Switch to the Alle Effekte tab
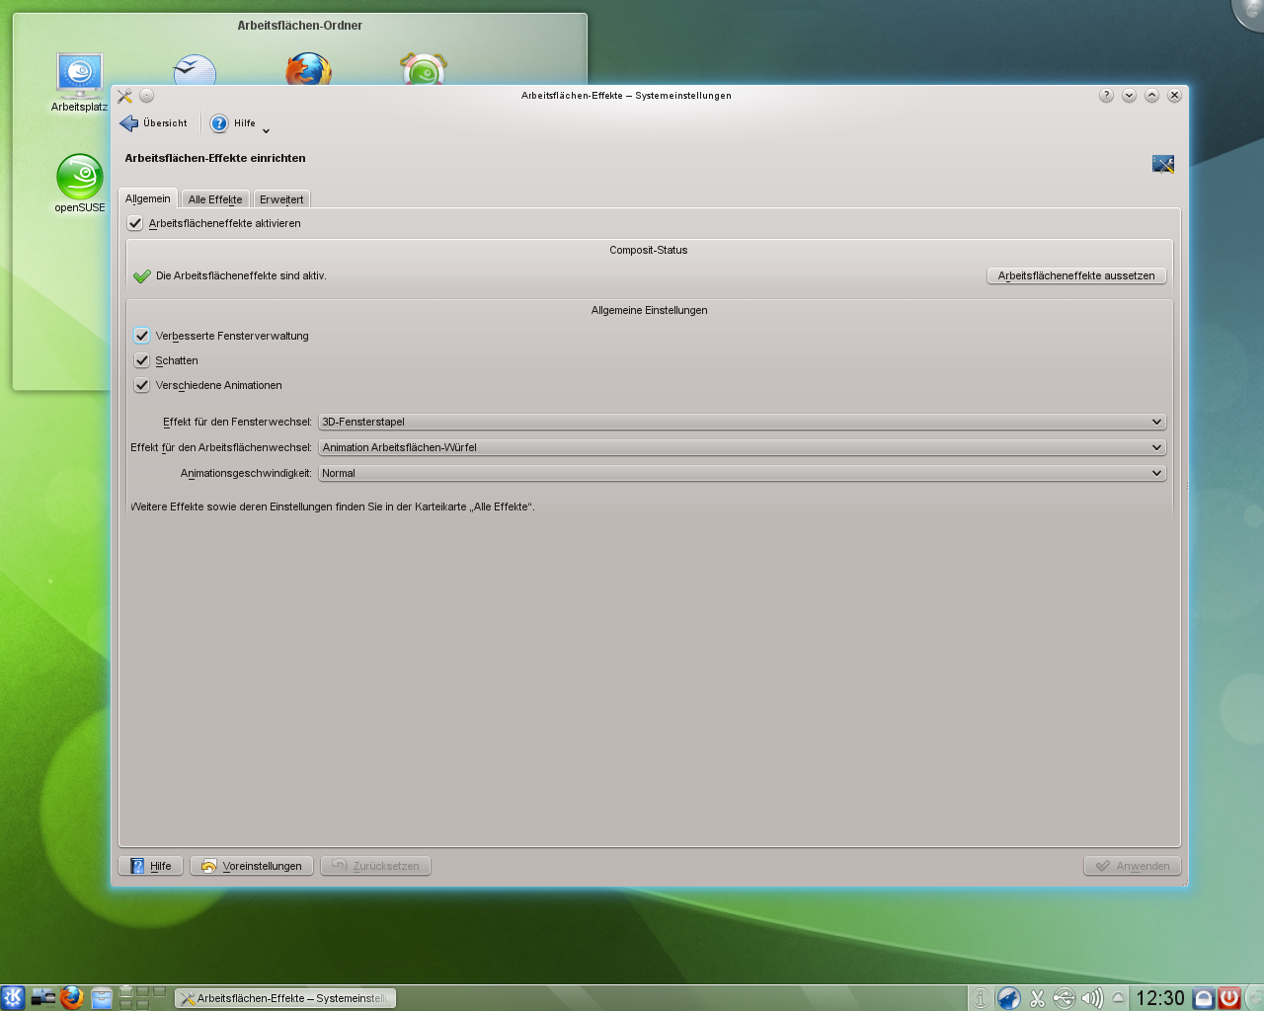 click(215, 199)
